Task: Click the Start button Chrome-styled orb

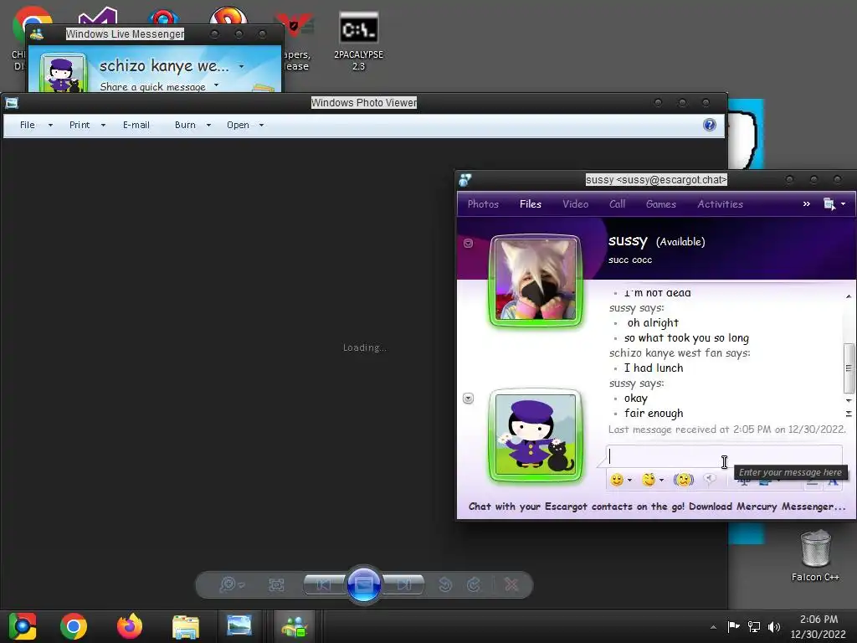Action: [x=23, y=626]
